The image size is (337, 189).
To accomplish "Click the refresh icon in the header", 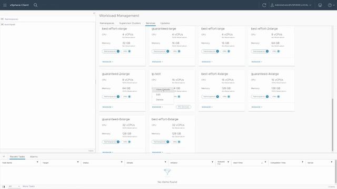I will [264, 5].
